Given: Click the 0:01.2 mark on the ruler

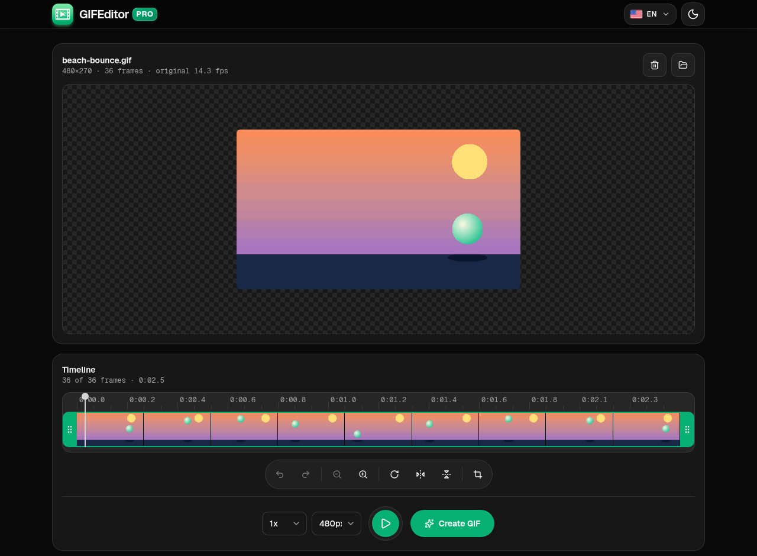Looking at the screenshot, I should point(394,400).
